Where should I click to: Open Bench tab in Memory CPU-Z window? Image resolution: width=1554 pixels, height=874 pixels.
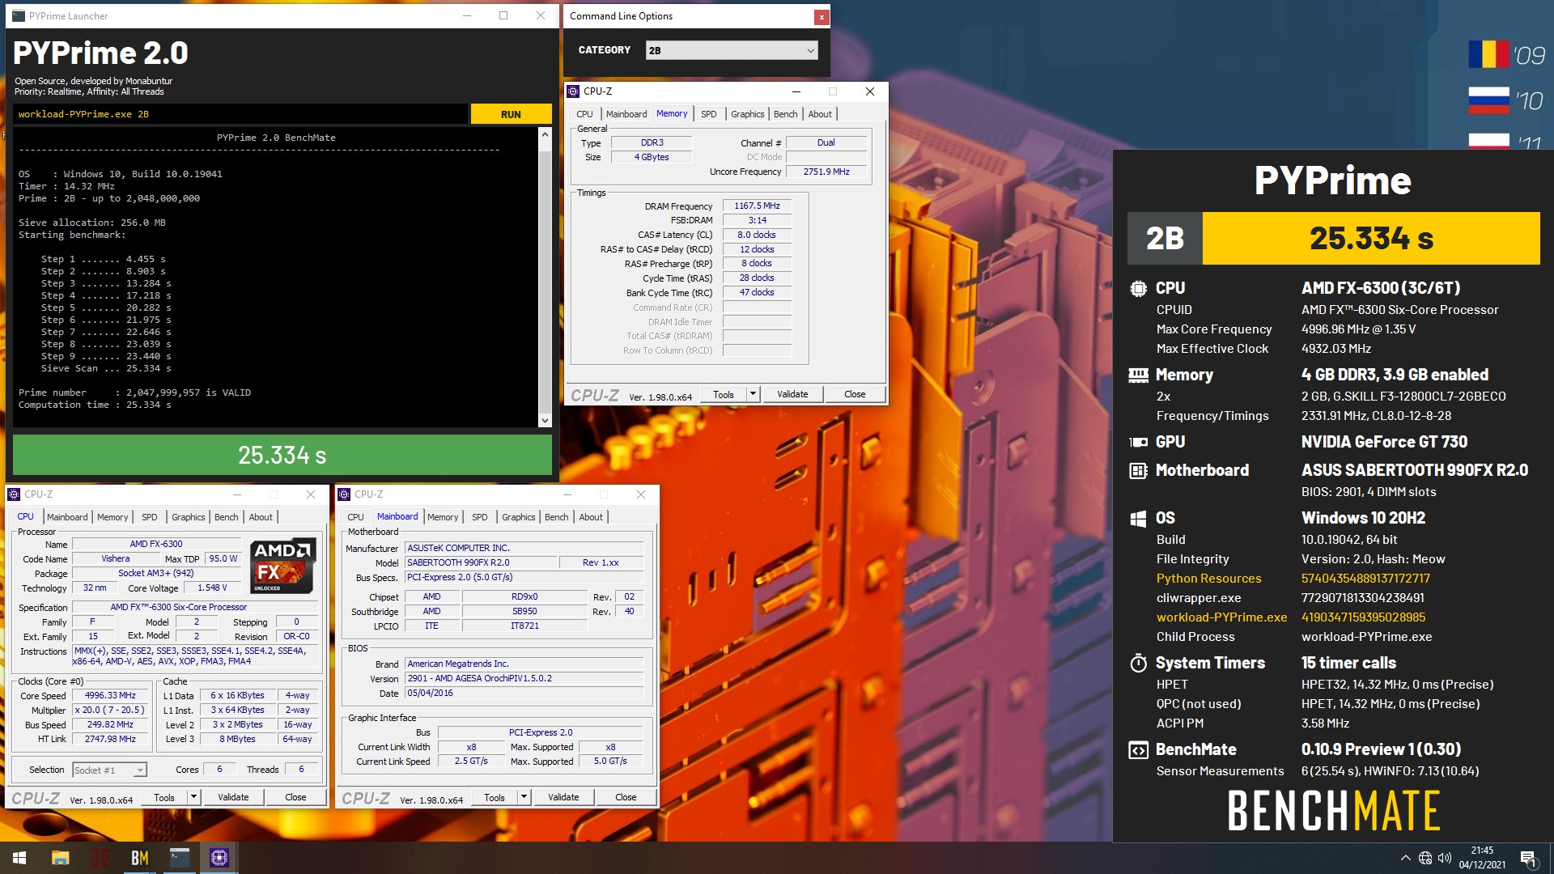pyautogui.click(x=785, y=114)
